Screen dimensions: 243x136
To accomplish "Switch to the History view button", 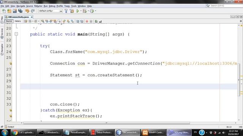I will click(x=18, y=21).
